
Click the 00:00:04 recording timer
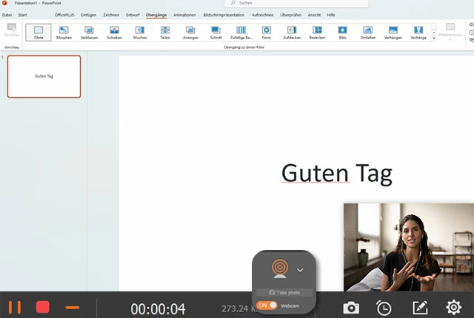point(158,308)
